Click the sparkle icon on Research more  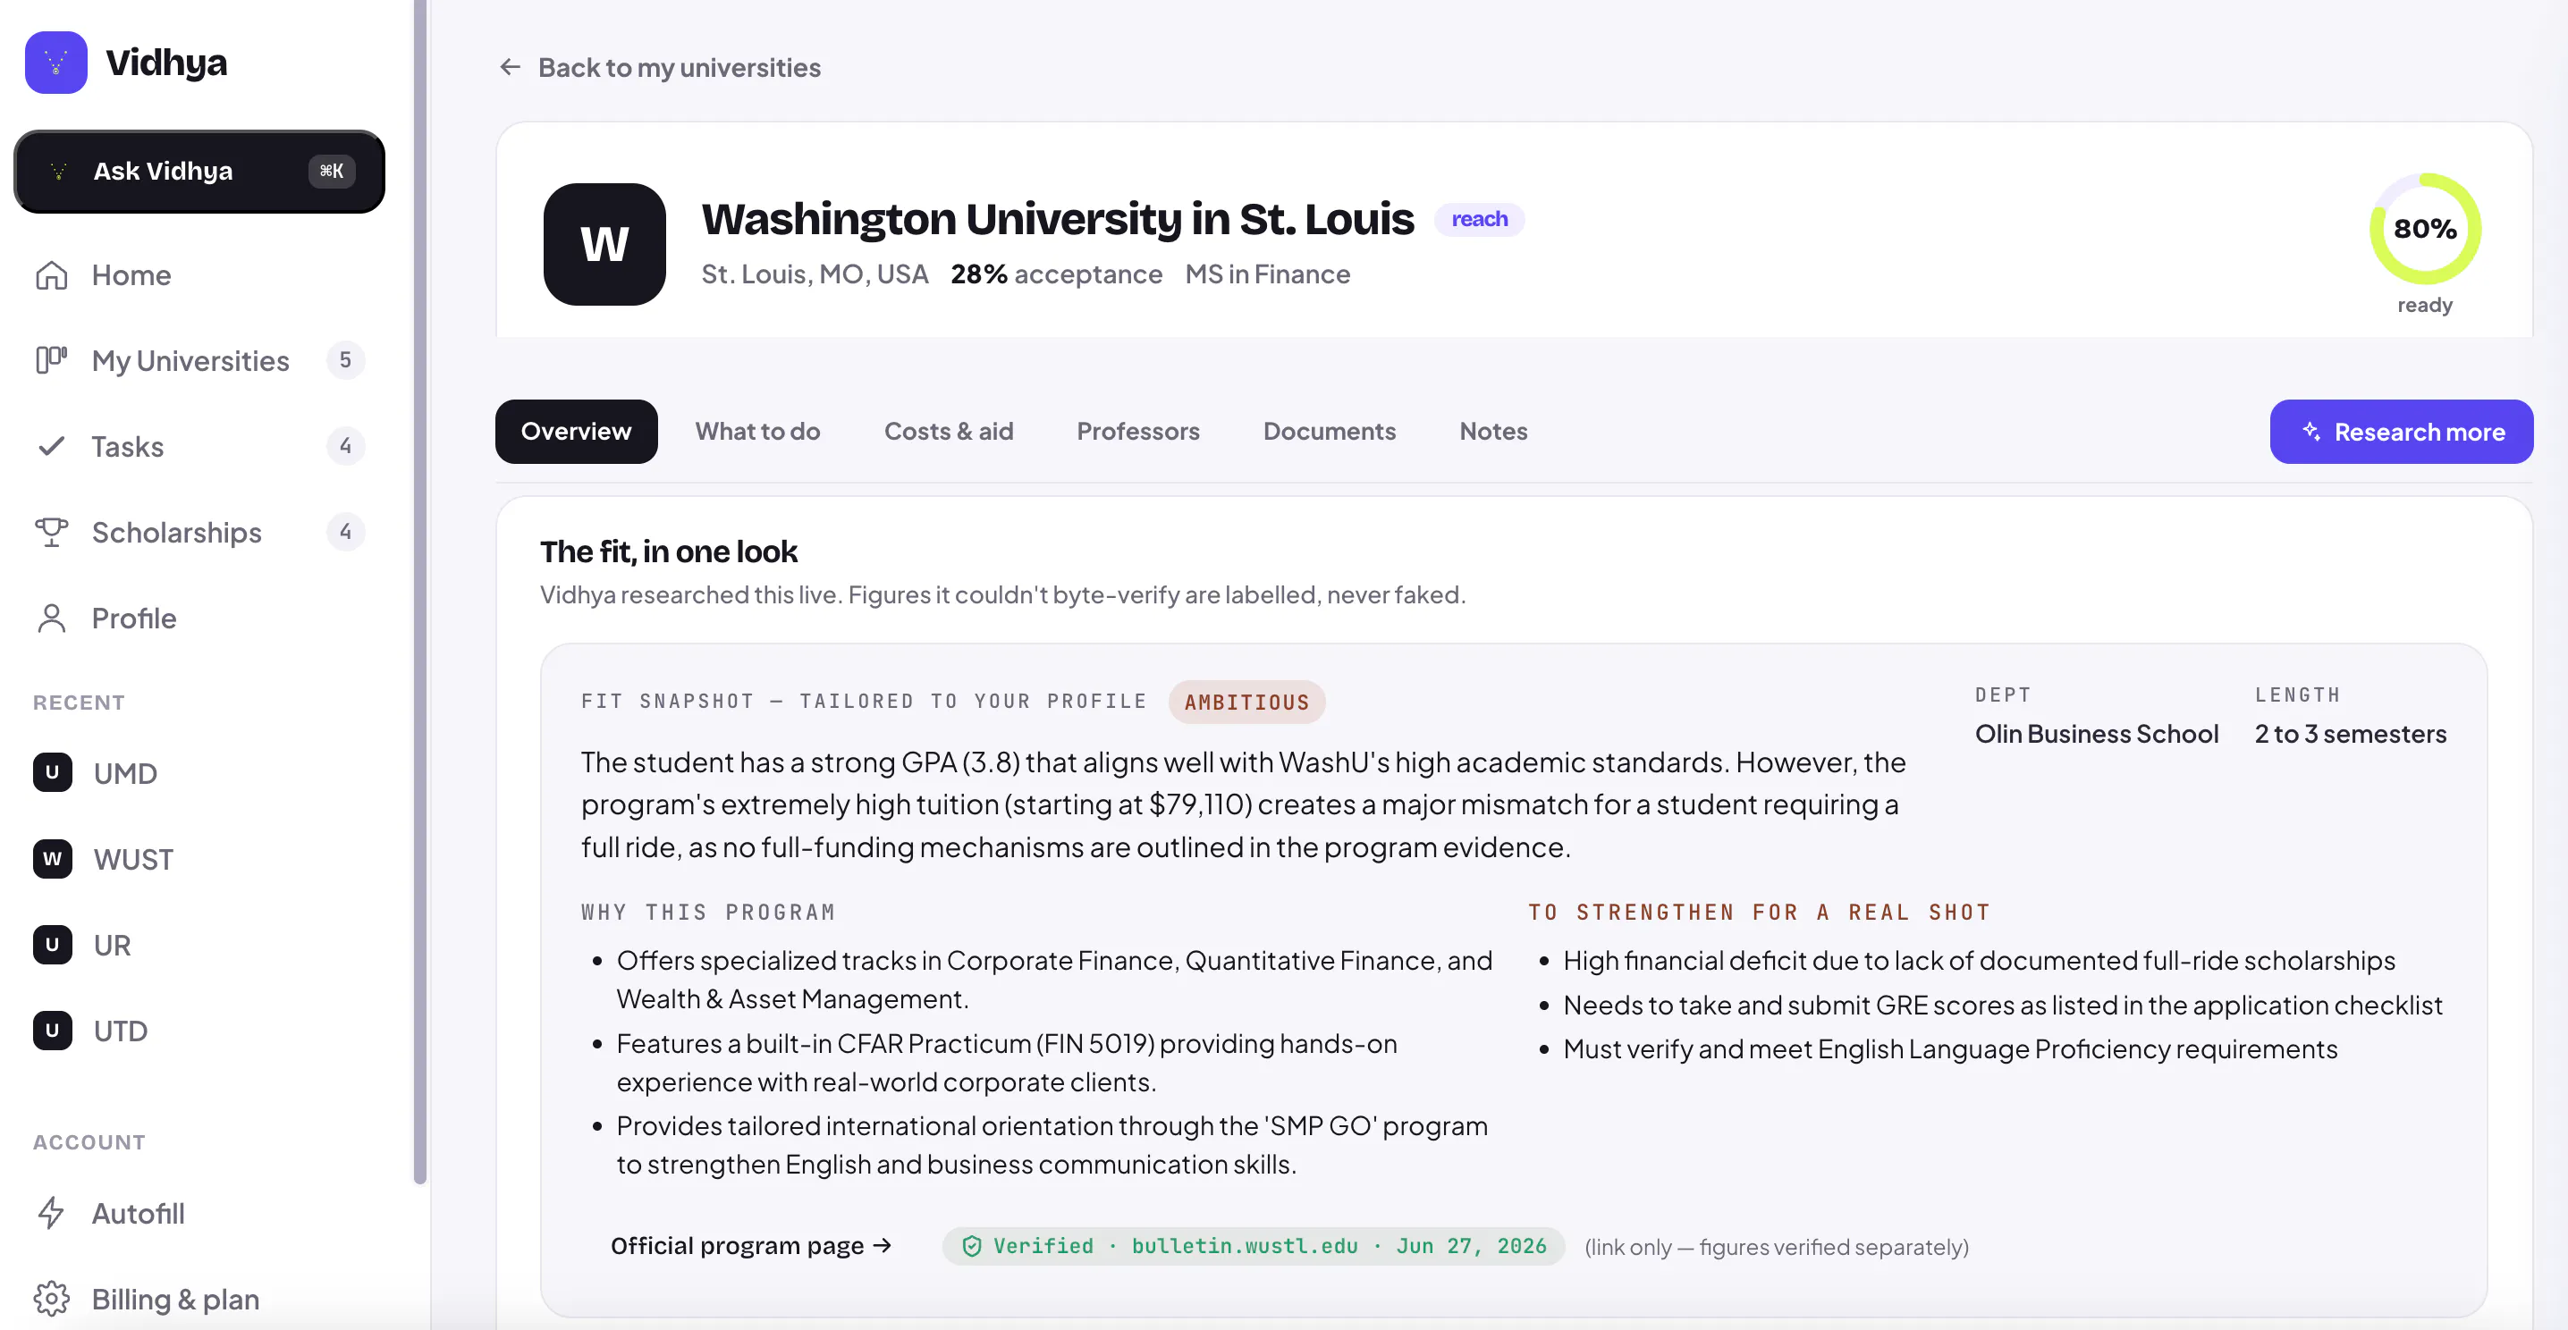coord(2310,432)
